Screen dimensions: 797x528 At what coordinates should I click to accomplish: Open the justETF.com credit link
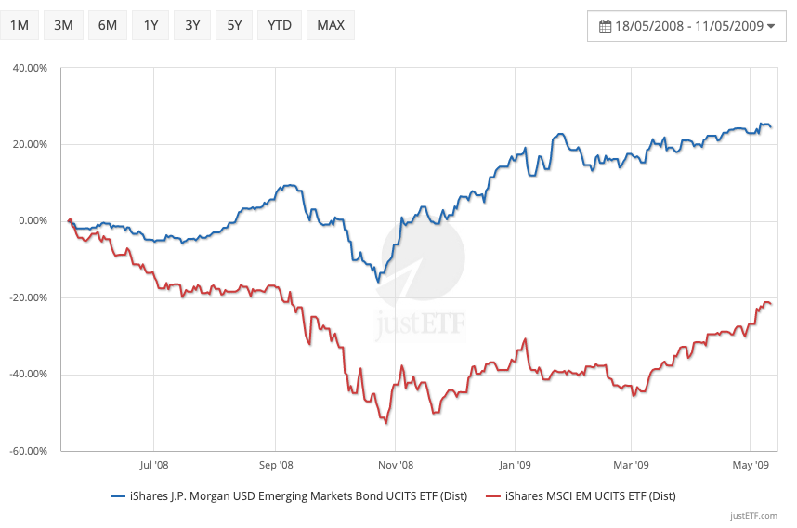pyautogui.click(x=751, y=513)
